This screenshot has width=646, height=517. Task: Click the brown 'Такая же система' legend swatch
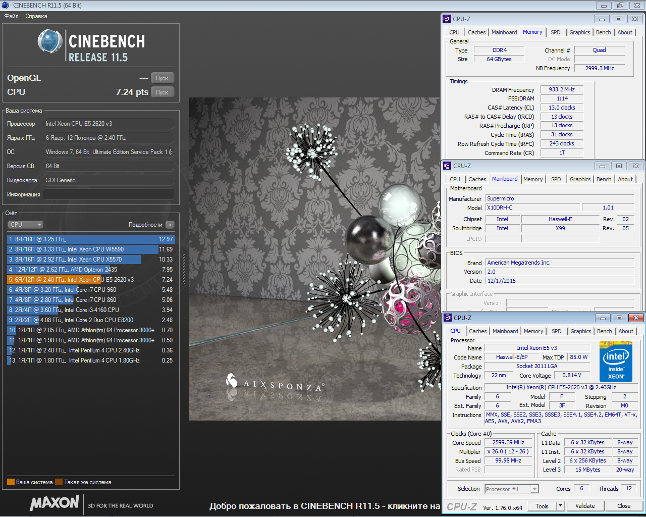[59, 482]
